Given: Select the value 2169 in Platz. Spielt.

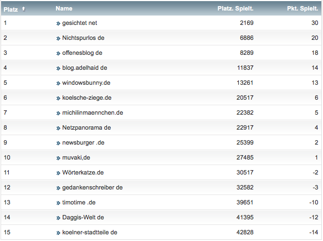Looking at the screenshot, I should [247, 23].
